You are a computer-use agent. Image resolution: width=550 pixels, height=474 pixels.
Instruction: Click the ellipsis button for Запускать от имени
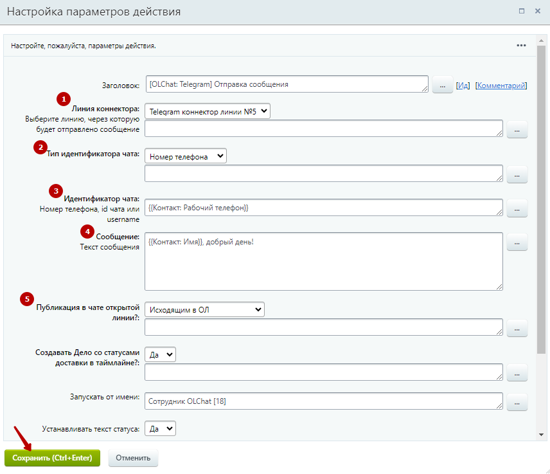click(x=517, y=402)
